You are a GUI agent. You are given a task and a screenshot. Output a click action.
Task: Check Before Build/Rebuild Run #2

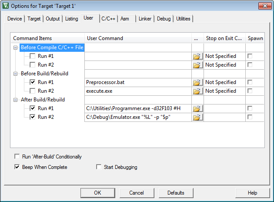[33, 91]
